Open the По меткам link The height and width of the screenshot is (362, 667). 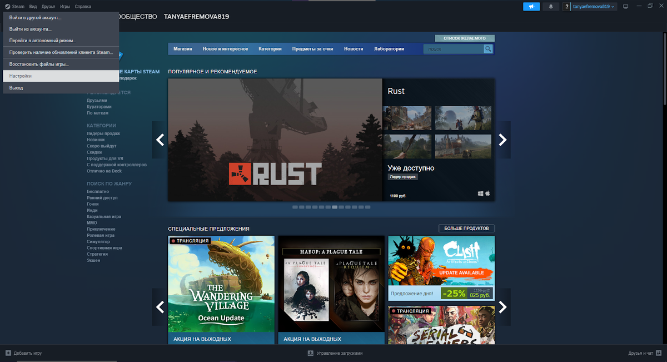(x=97, y=113)
